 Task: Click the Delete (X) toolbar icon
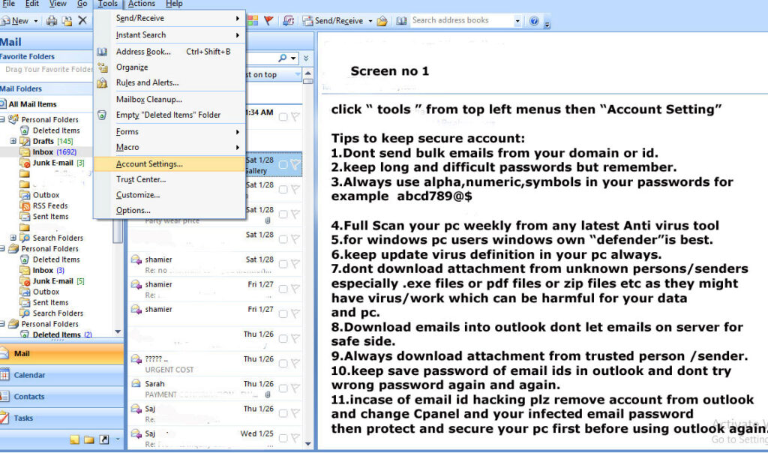pyautogui.click(x=81, y=20)
